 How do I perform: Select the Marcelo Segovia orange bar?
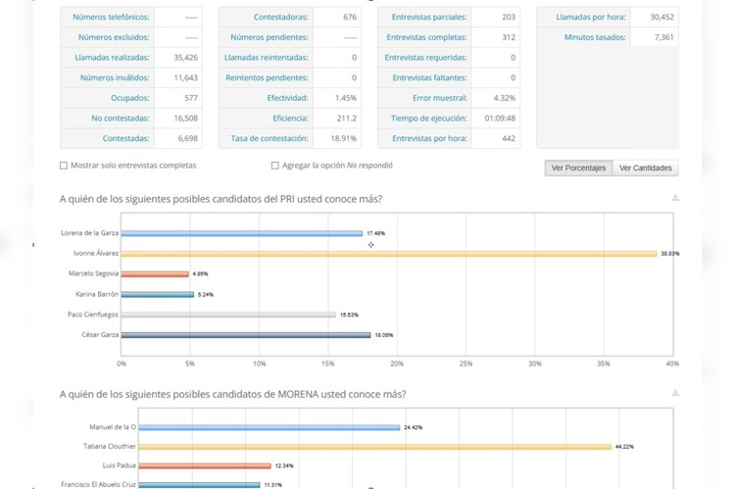point(155,274)
